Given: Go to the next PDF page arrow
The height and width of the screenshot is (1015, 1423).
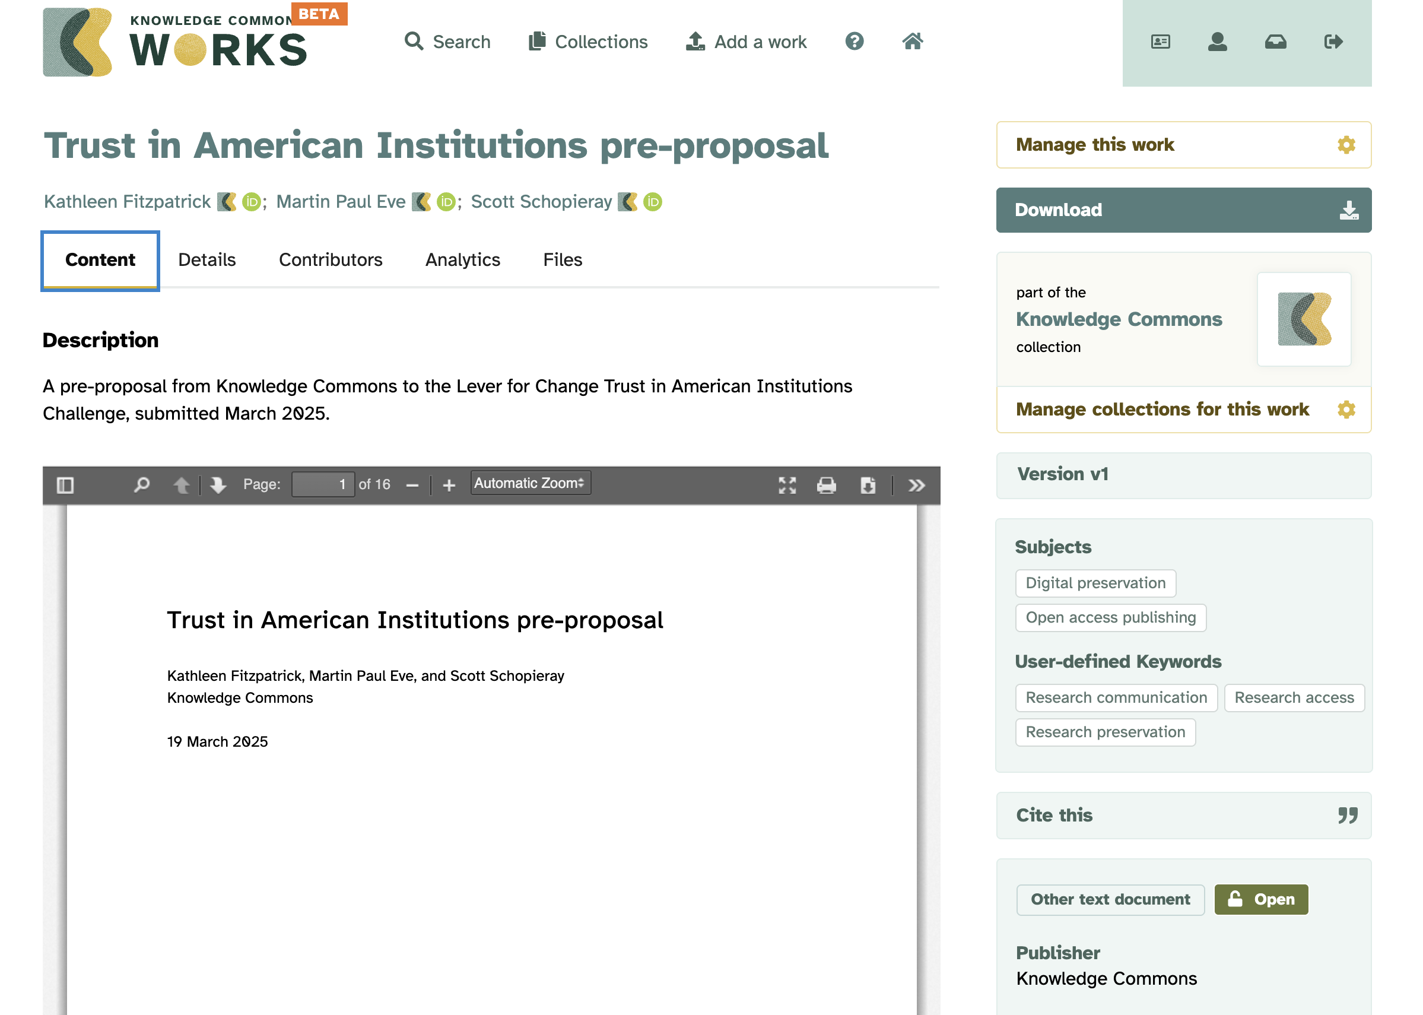Looking at the screenshot, I should tap(218, 484).
